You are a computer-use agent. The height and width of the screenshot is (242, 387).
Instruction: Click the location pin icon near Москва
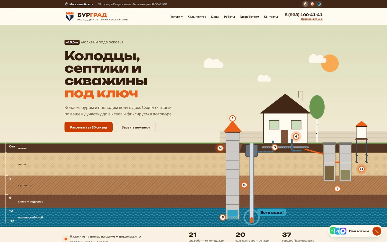(66, 4)
